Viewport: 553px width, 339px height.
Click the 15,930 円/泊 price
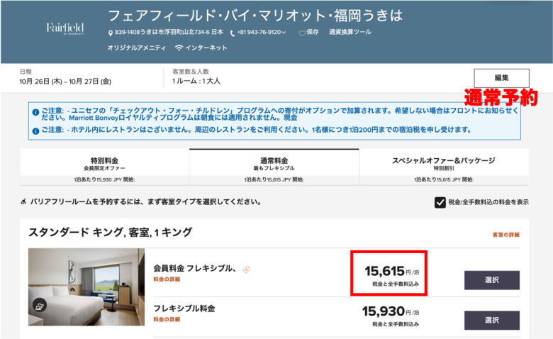[x=391, y=311]
